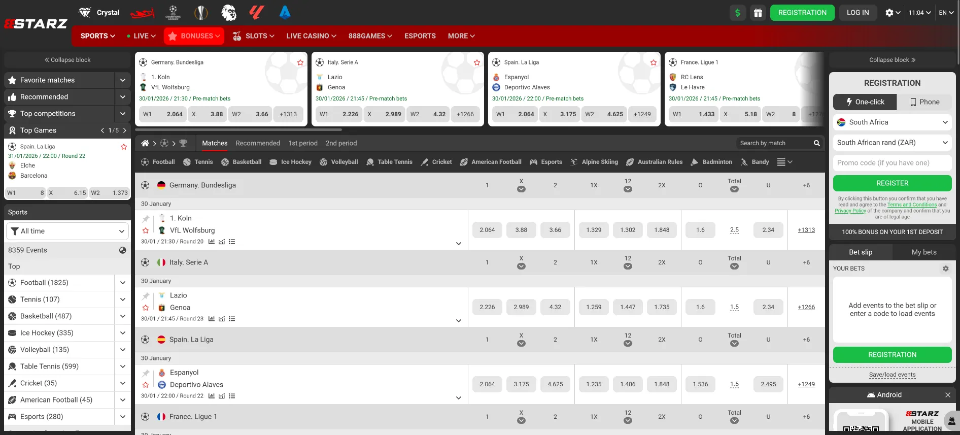Go to next Top Games page arrow
960x435 pixels.
(125, 130)
